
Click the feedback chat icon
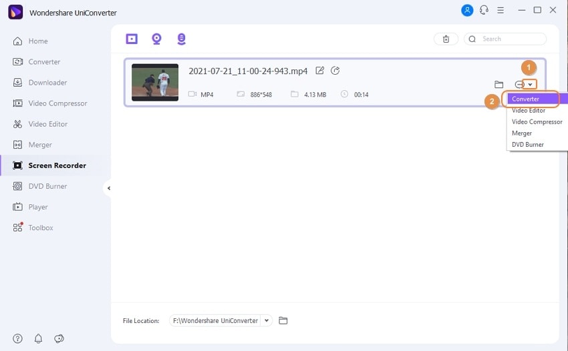(x=59, y=339)
